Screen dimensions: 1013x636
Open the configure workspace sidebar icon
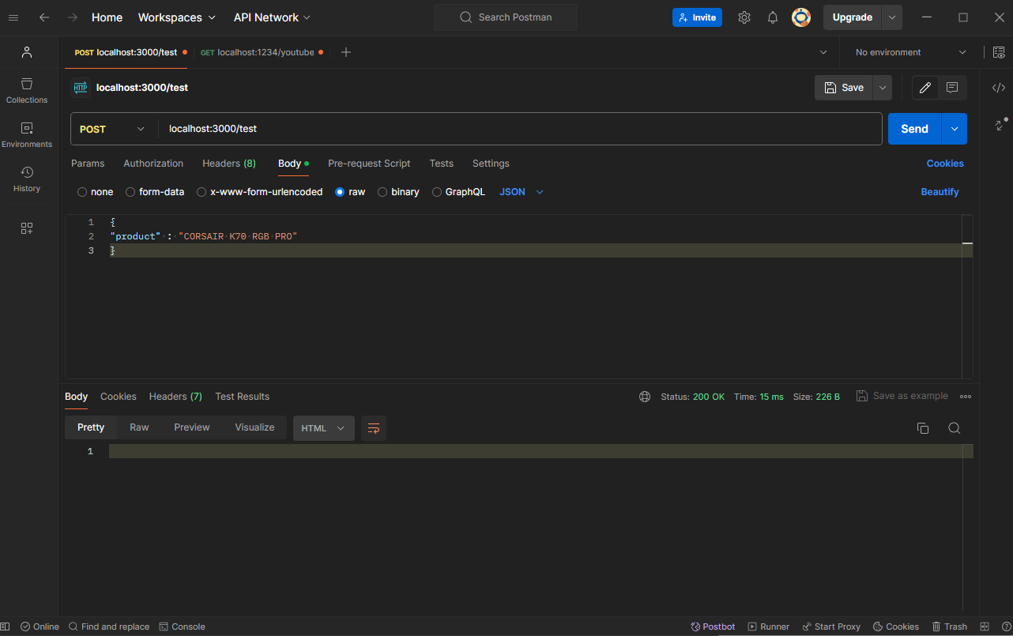coord(27,228)
